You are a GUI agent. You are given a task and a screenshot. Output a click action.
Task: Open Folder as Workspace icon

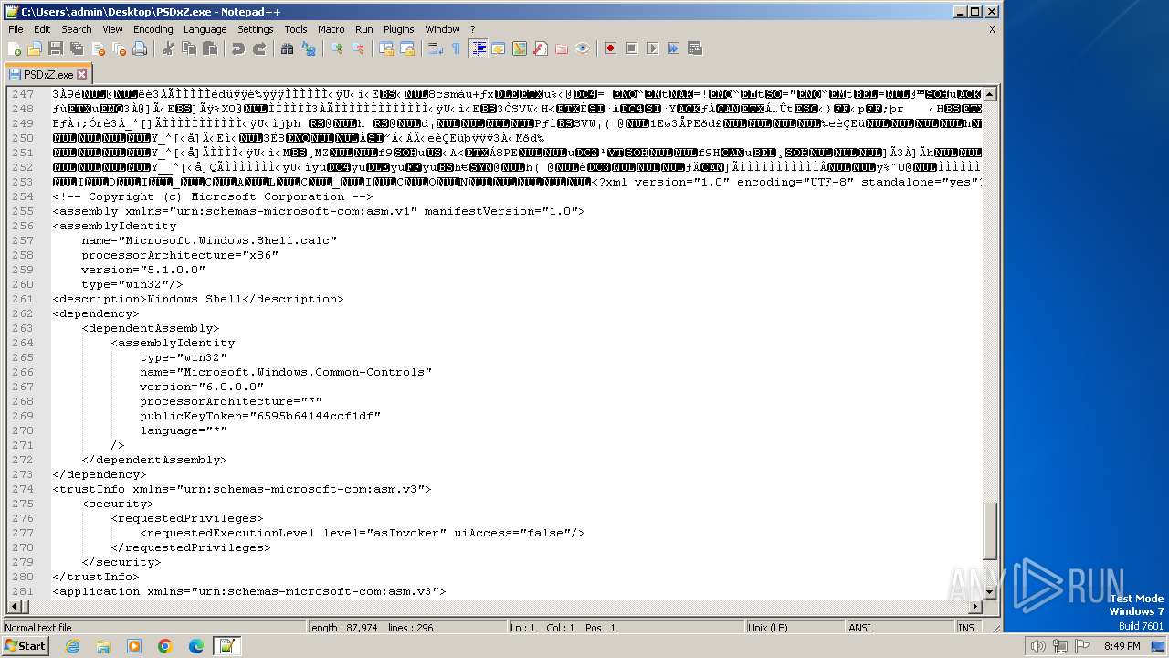coord(562,48)
